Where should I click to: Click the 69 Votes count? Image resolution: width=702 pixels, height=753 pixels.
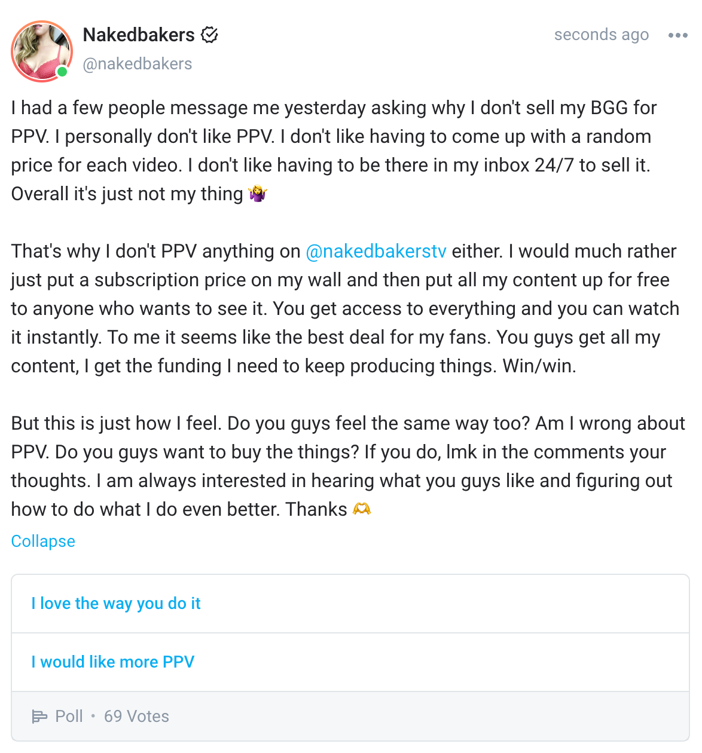coord(136,716)
